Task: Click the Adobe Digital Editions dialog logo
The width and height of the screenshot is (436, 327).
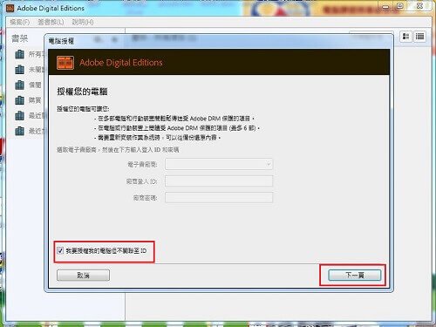Action: coord(65,63)
